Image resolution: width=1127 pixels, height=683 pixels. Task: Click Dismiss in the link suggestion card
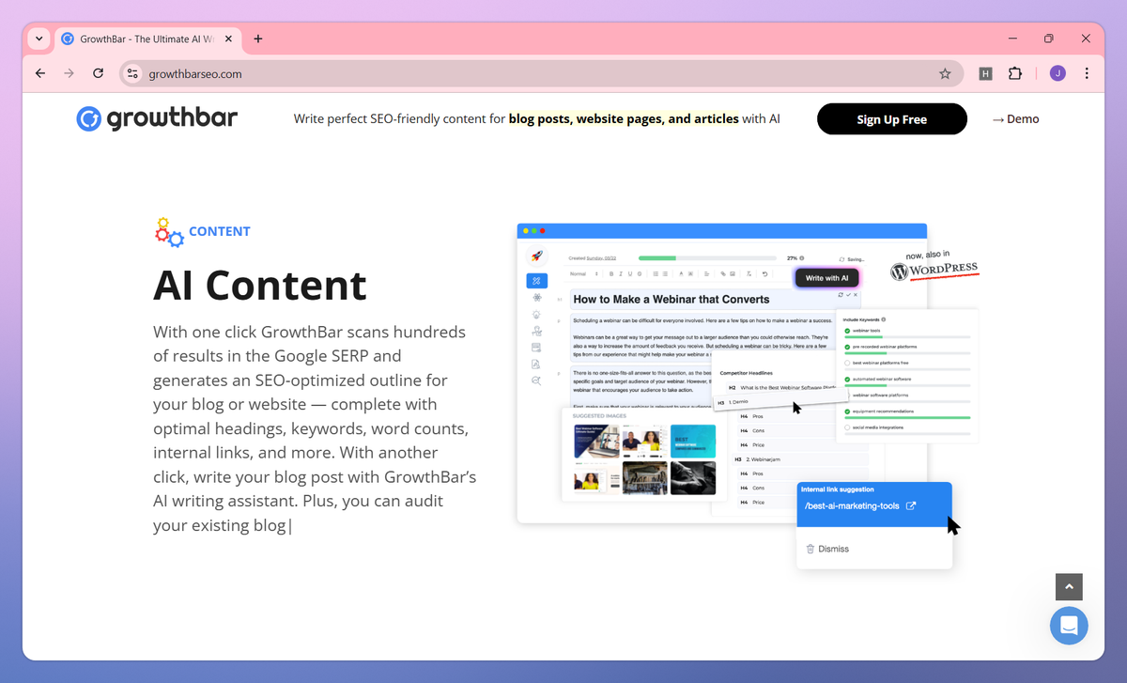click(827, 549)
